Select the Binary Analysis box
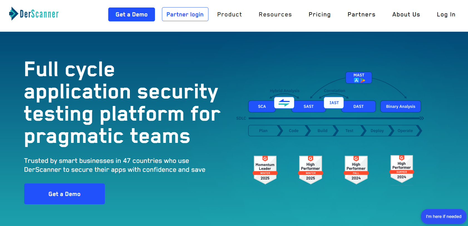Image resolution: width=468 pixels, height=226 pixels. 400,106
